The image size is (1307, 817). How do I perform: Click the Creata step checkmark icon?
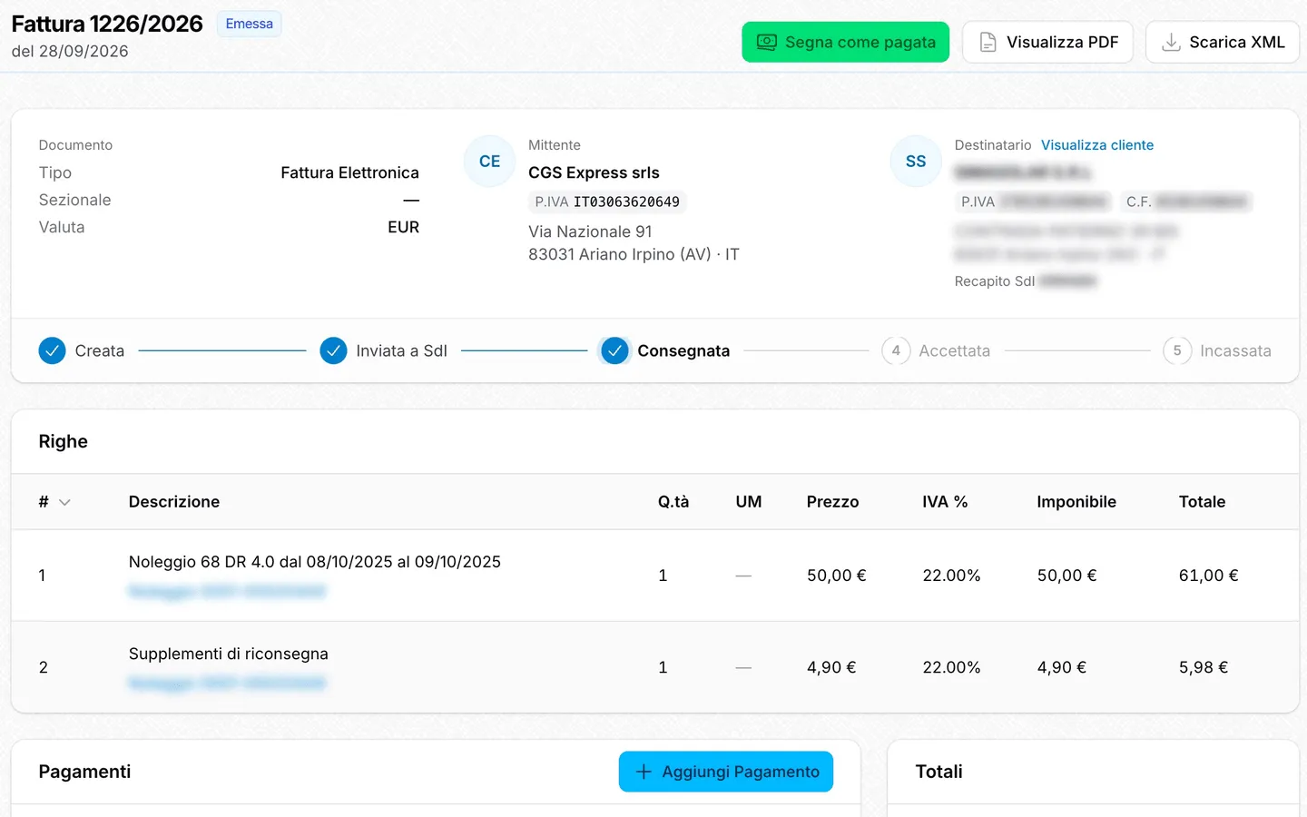52,350
